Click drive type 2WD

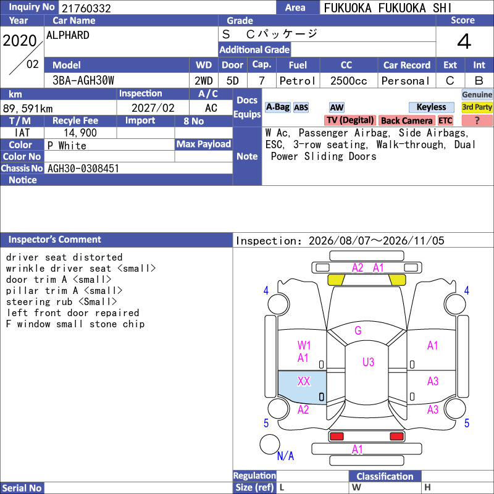tap(204, 81)
